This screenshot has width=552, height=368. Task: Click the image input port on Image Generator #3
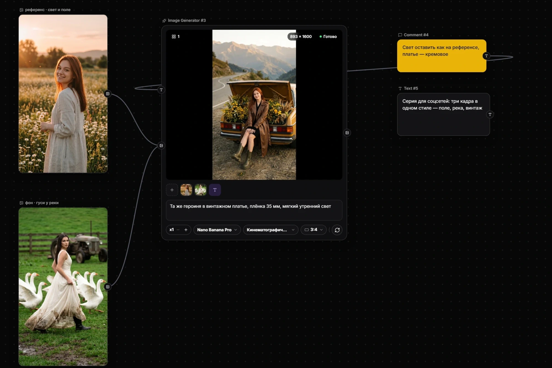[161, 145]
